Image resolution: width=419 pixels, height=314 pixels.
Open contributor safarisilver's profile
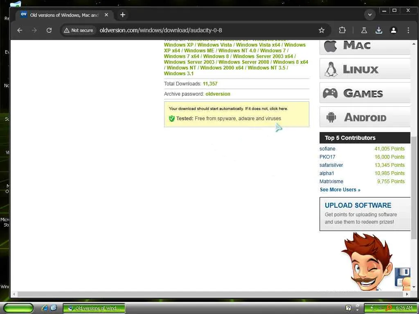pyautogui.click(x=331, y=165)
